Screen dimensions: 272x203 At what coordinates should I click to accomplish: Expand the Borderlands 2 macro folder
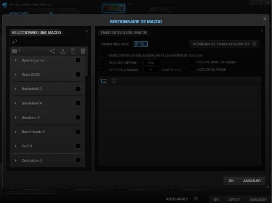pyautogui.click(x=15, y=132)
